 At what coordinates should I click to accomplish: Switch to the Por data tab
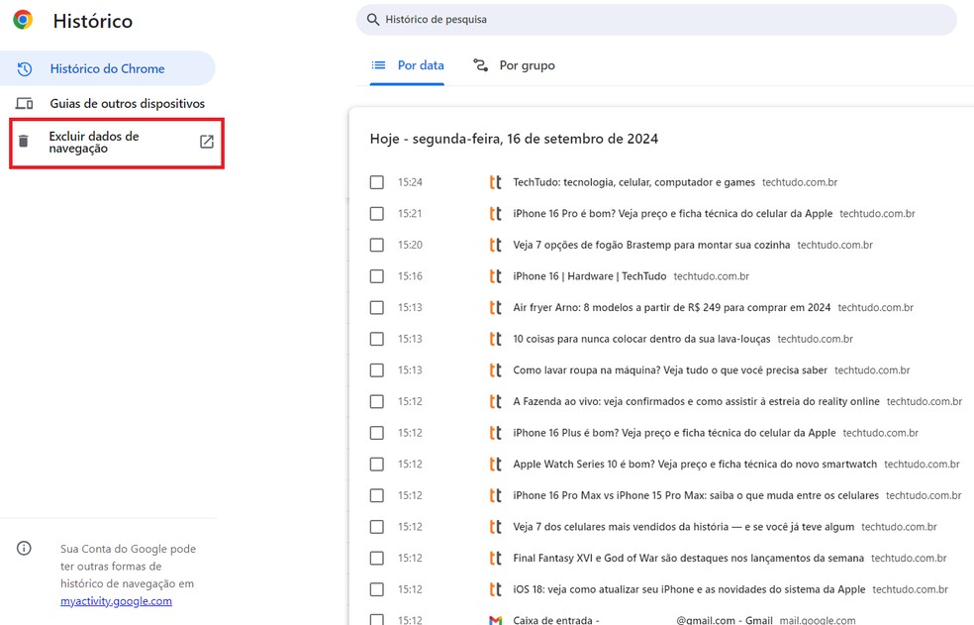tap(408, 65)
